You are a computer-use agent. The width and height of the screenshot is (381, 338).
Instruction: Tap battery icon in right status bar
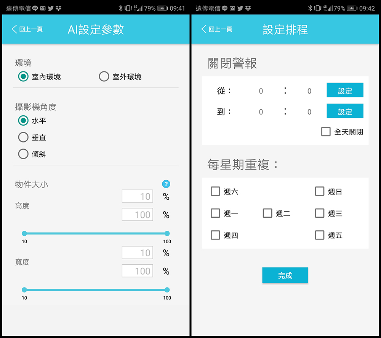[352, 8]
